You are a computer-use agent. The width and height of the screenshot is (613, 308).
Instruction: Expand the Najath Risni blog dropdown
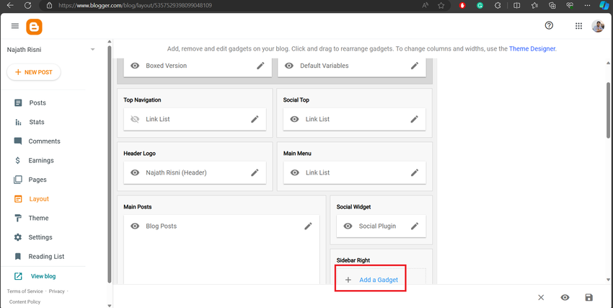tap(92, 50)
